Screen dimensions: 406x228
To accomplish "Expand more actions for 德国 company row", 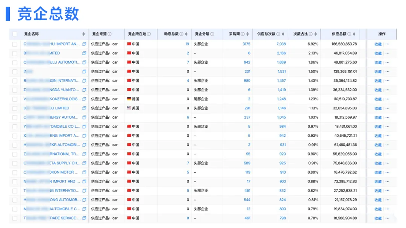I will (387, 99).
